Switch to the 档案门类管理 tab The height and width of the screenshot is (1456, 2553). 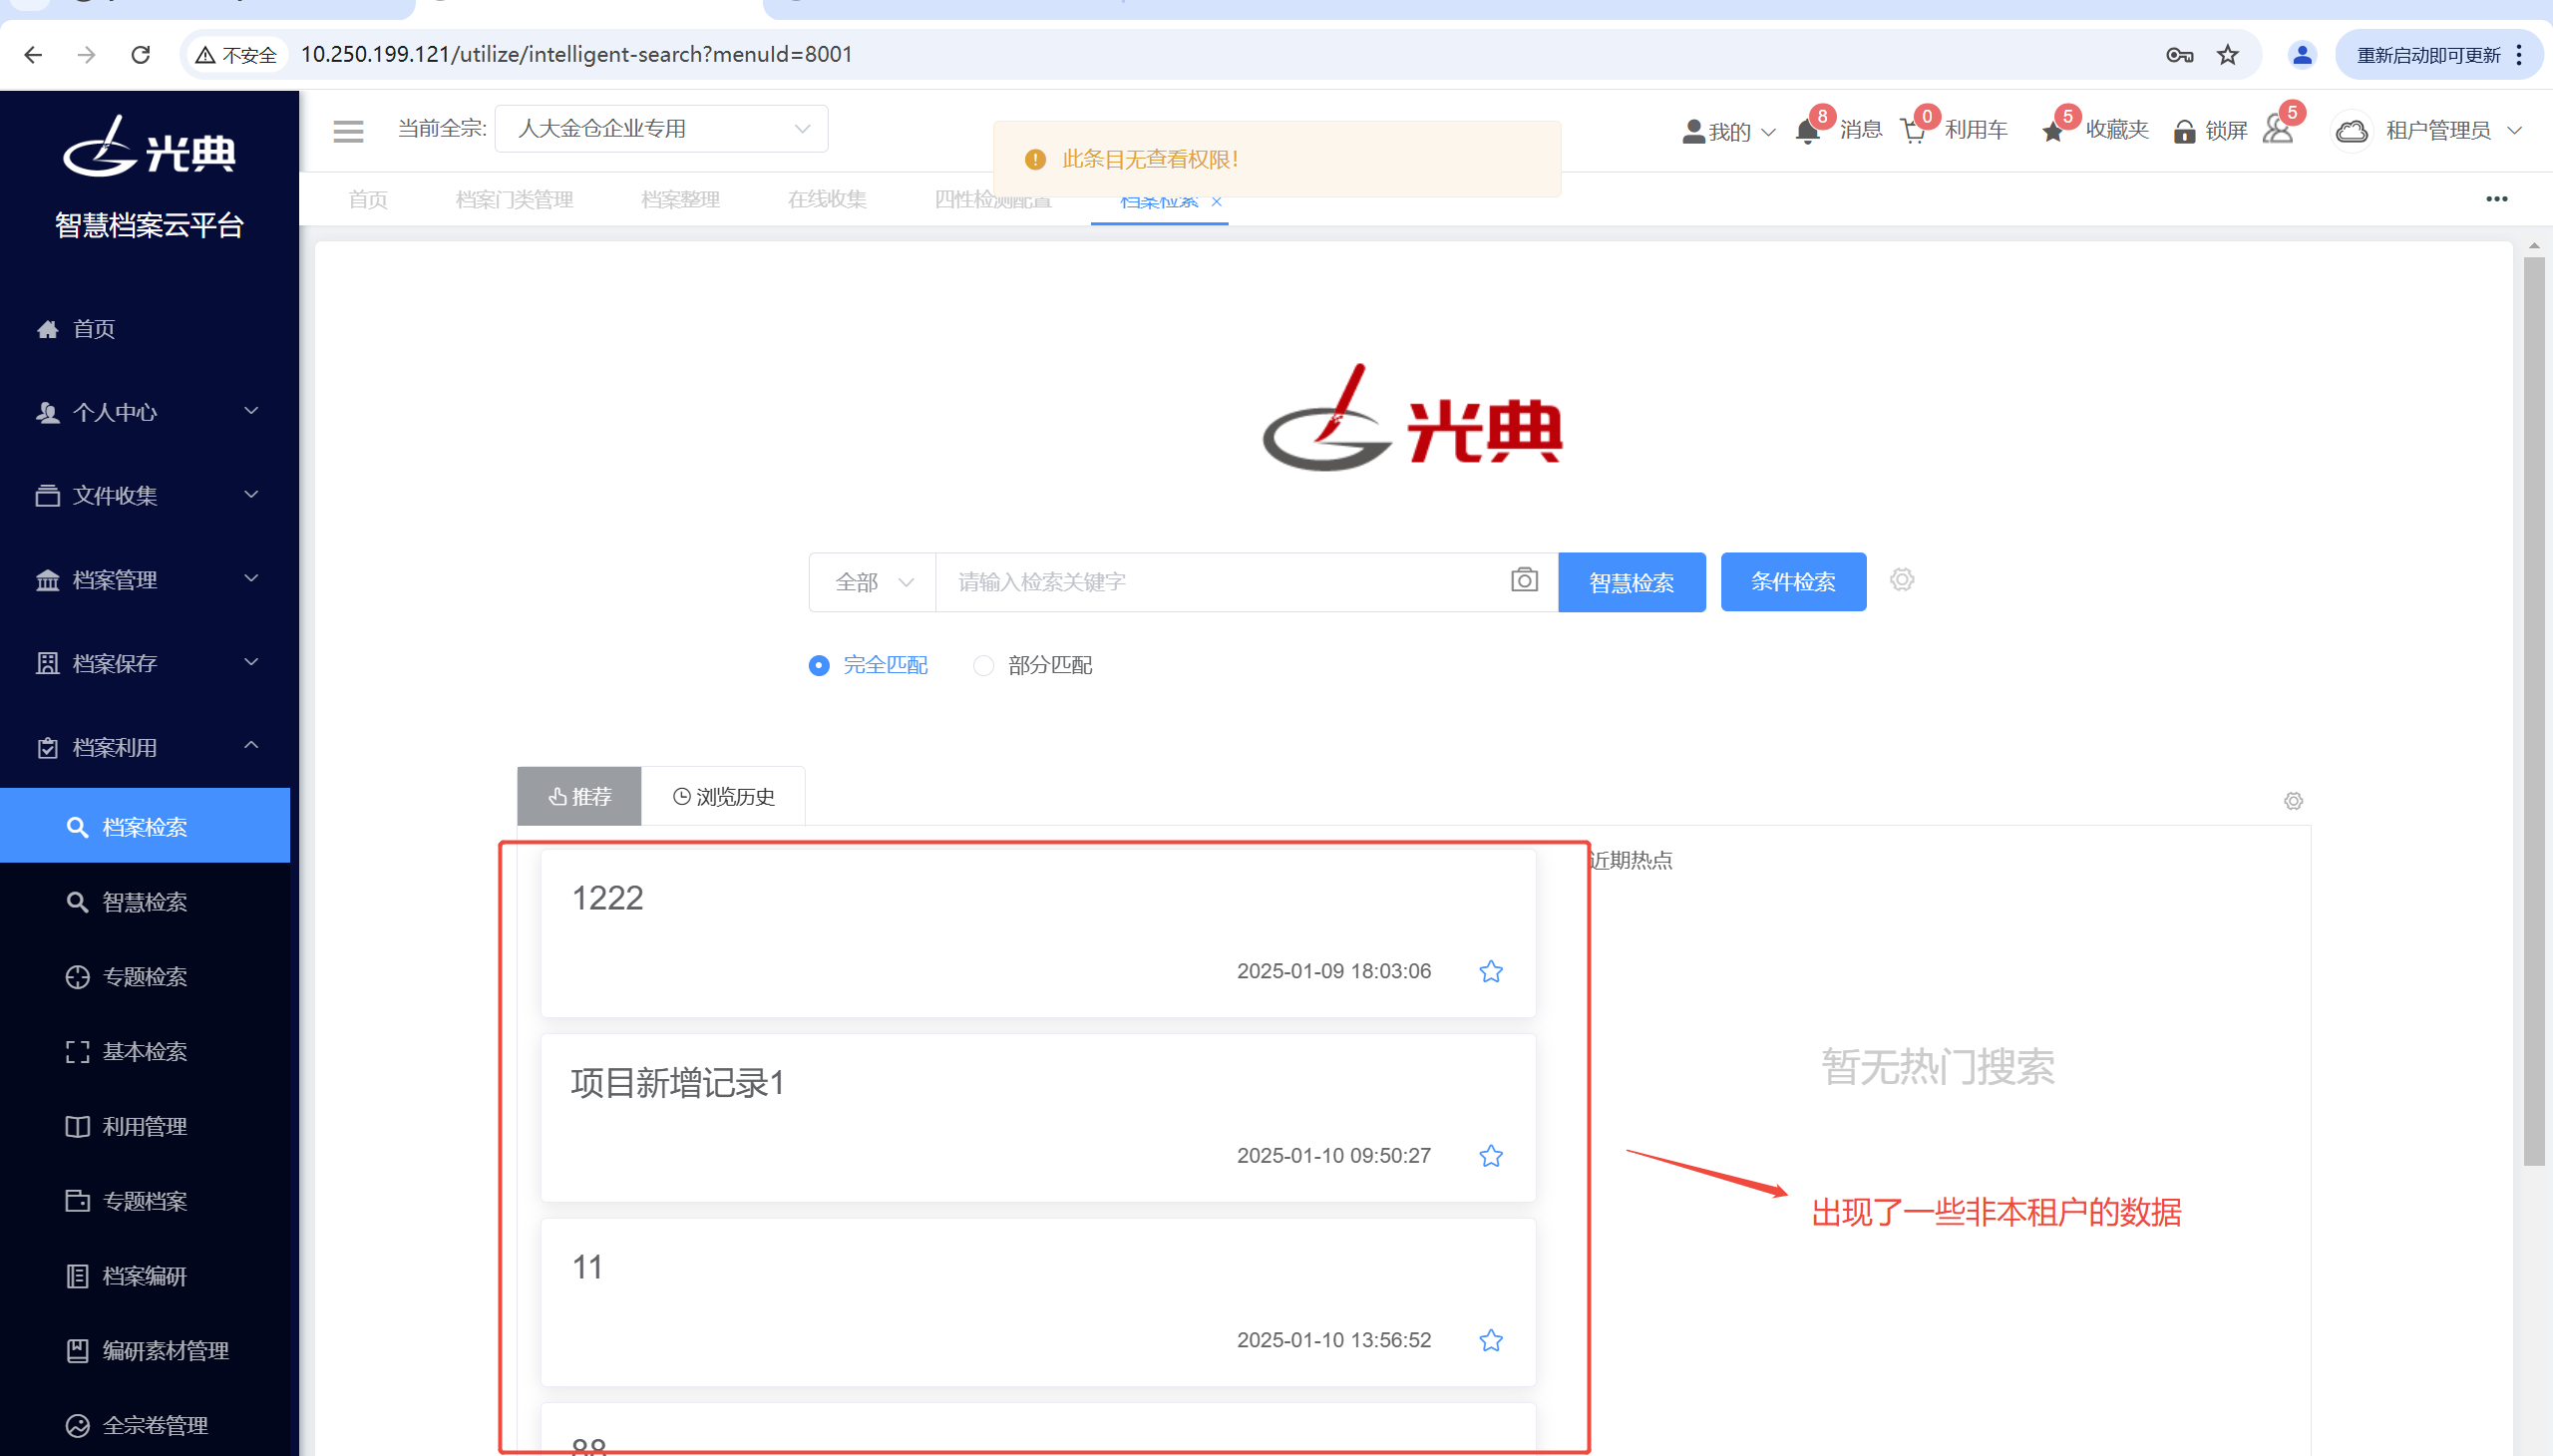point(514,199)
